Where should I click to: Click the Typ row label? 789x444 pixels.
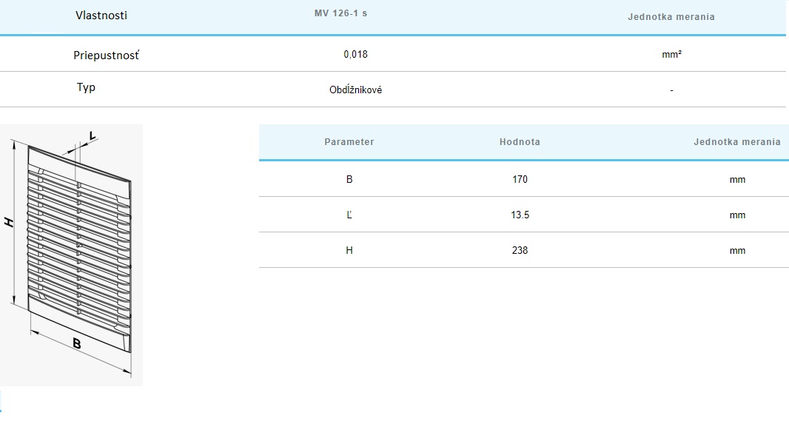pyautogui.click(x=86, y=87)
